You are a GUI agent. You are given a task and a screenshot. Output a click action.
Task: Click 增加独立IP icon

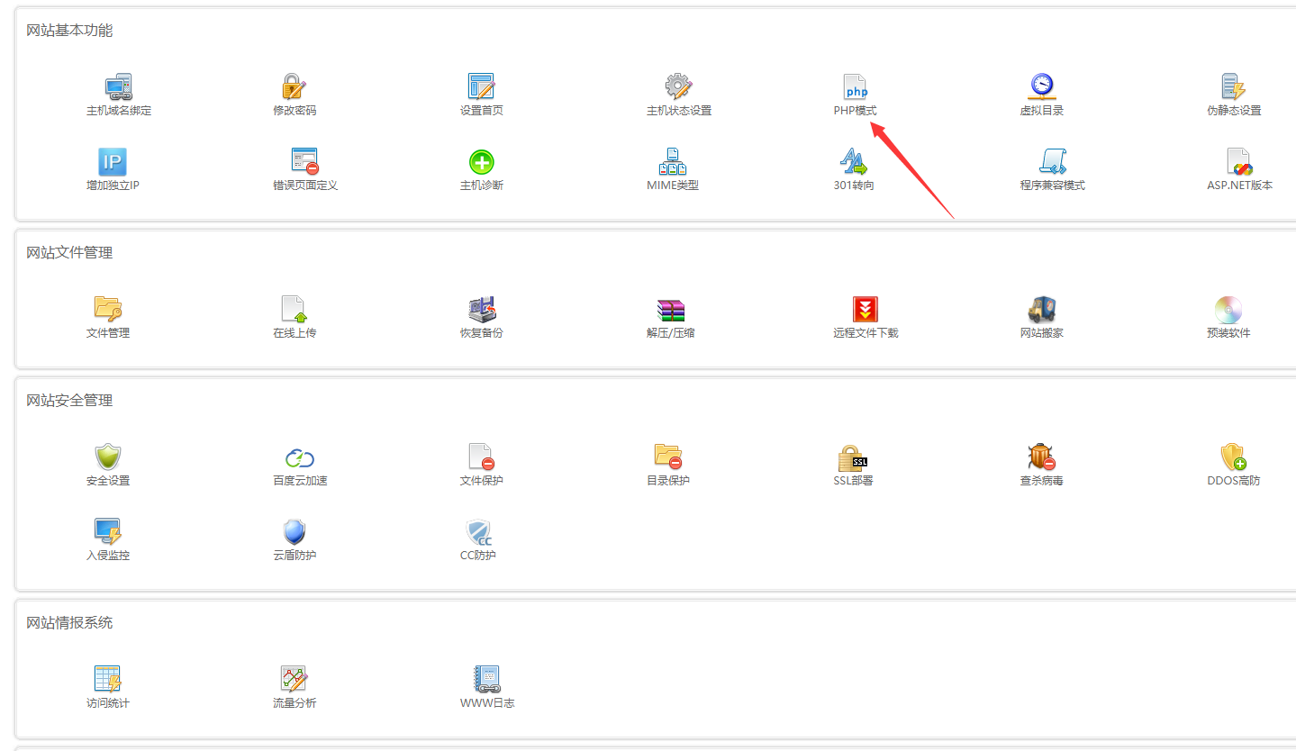(x=112, y=162)
